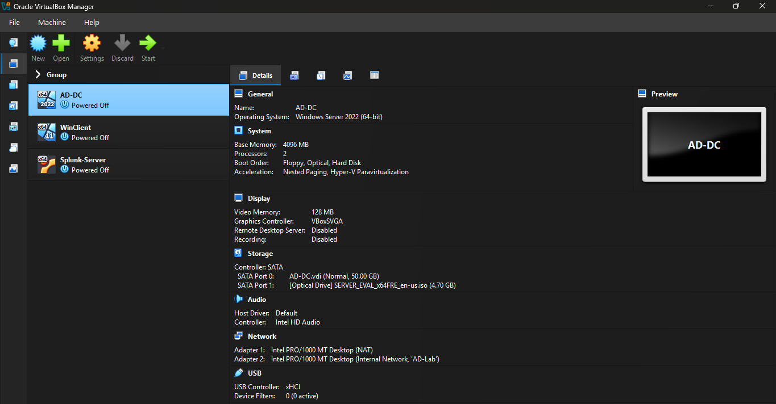Screen dimensions: 776x404
Task: Click the Preview section monitor icon
Action: 642,94
